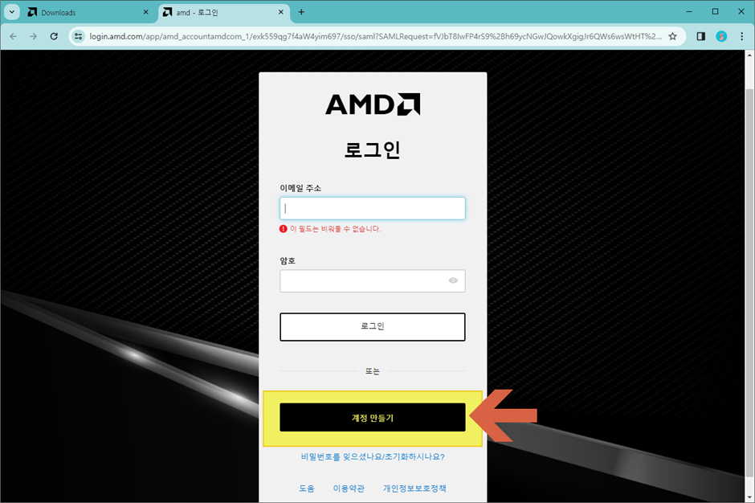Open the 이용약관 link
755x503 pixels.
point(349,489)
